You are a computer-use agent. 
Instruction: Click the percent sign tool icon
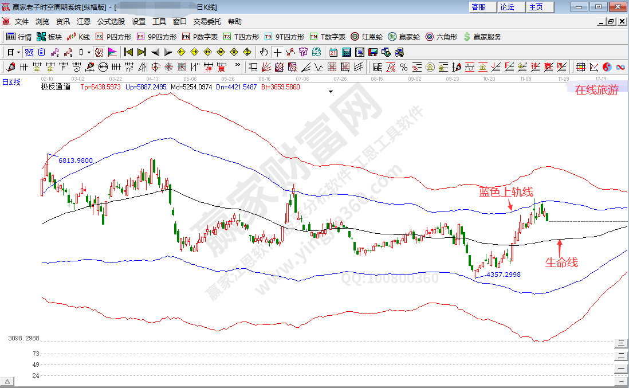[x=404, y=67]
